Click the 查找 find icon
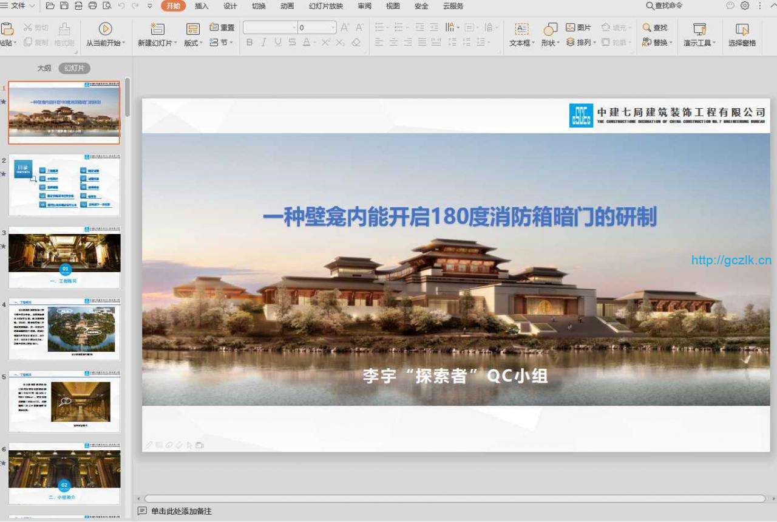 (x=654, y=27)
